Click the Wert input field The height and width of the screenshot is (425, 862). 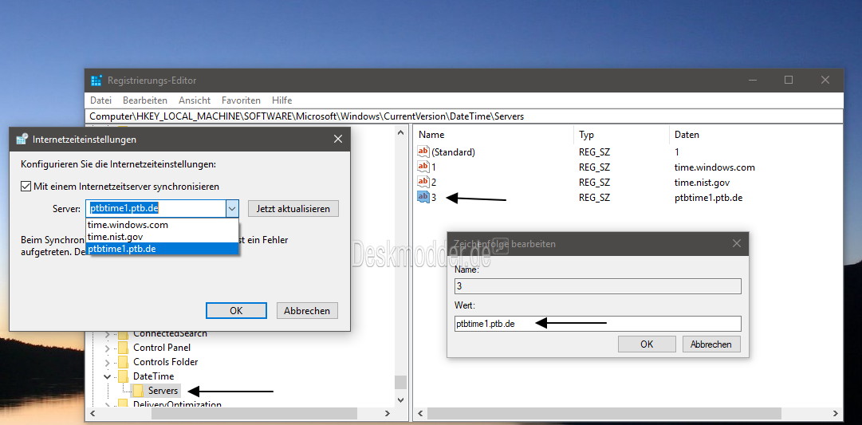[597, 323]
